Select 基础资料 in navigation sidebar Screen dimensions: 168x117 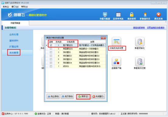click(14, 40)
